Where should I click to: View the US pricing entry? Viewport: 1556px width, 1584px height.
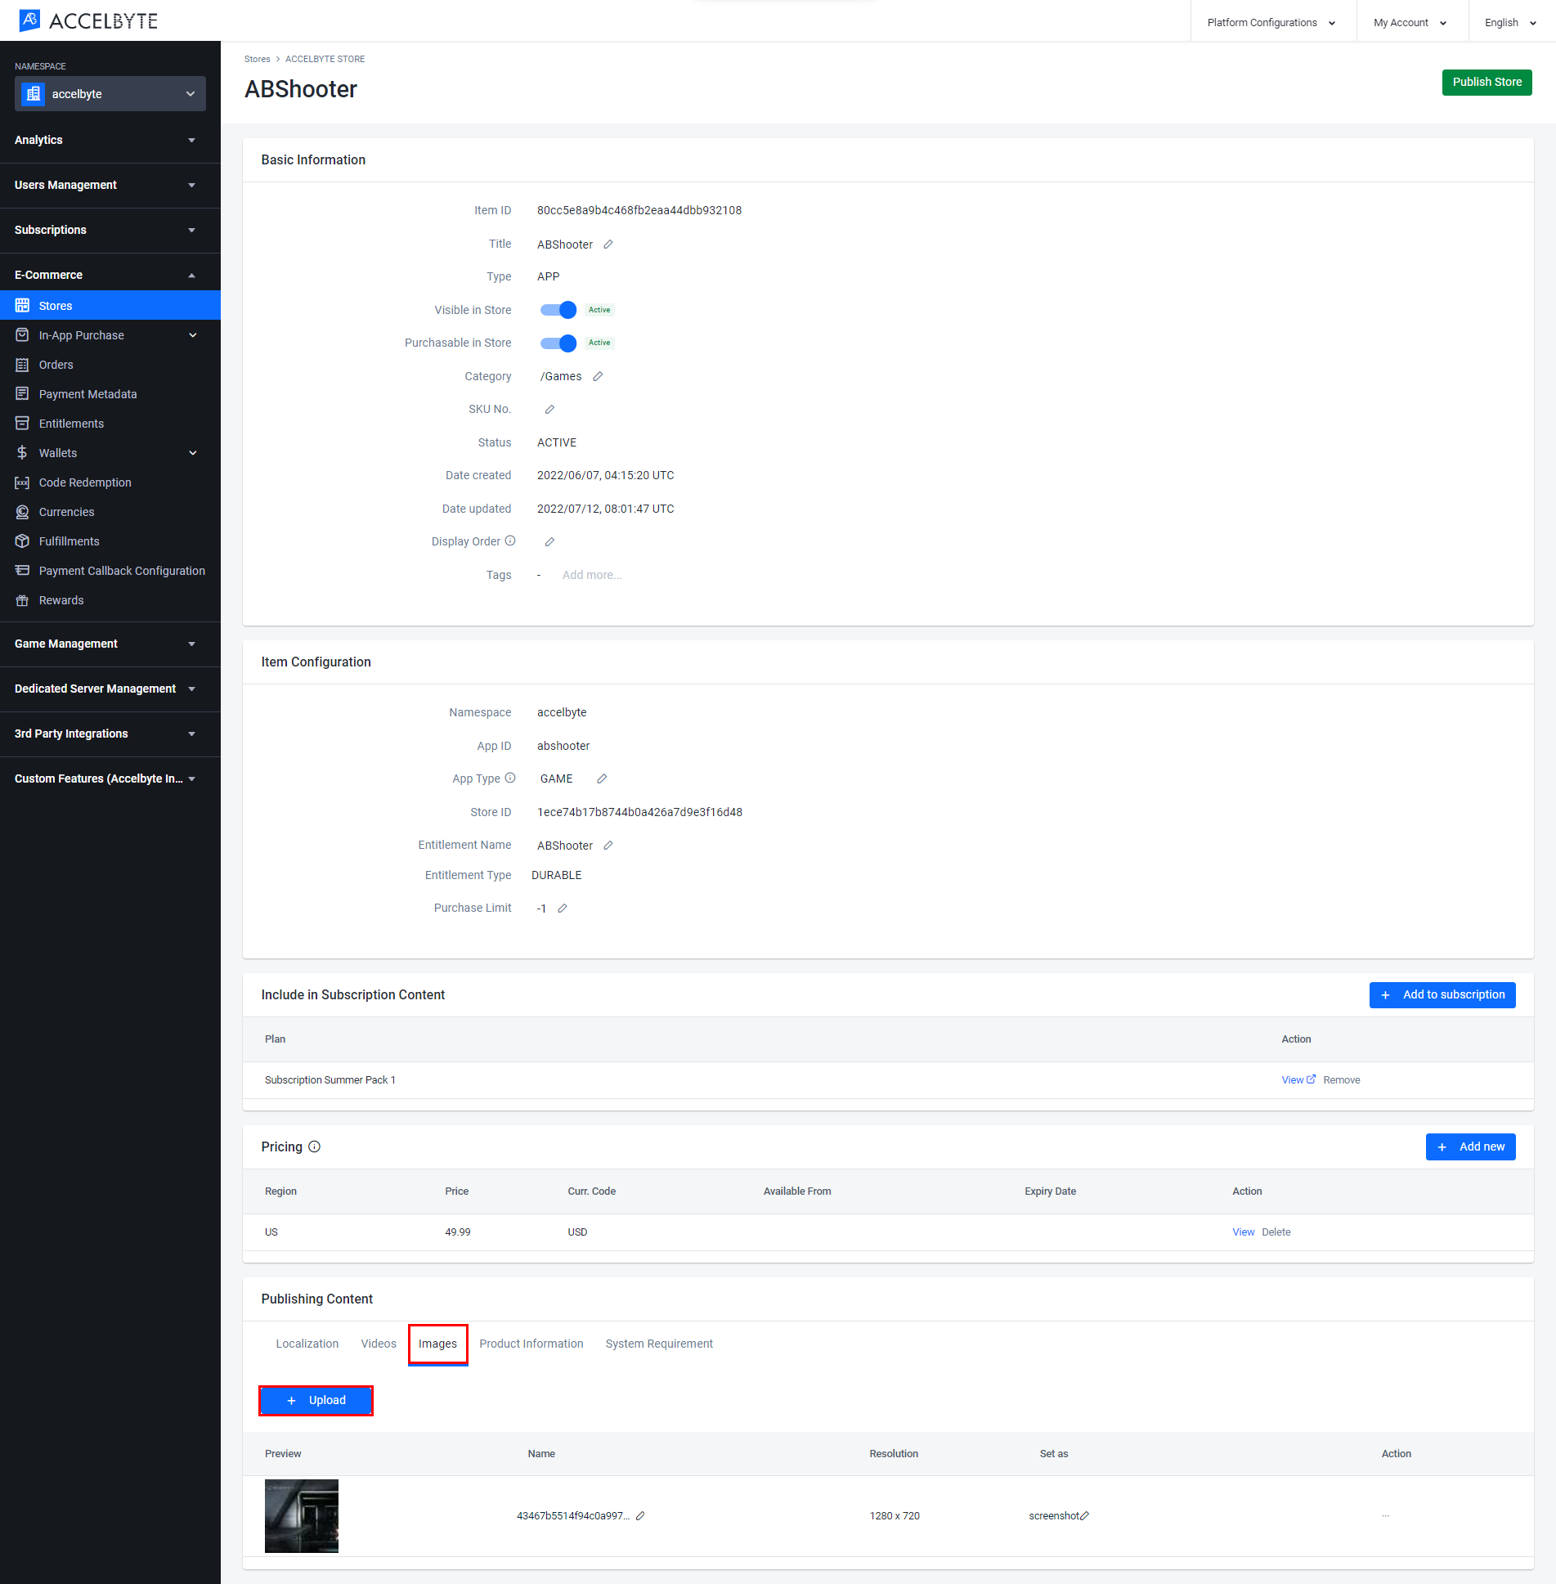pos(1243,1232)
